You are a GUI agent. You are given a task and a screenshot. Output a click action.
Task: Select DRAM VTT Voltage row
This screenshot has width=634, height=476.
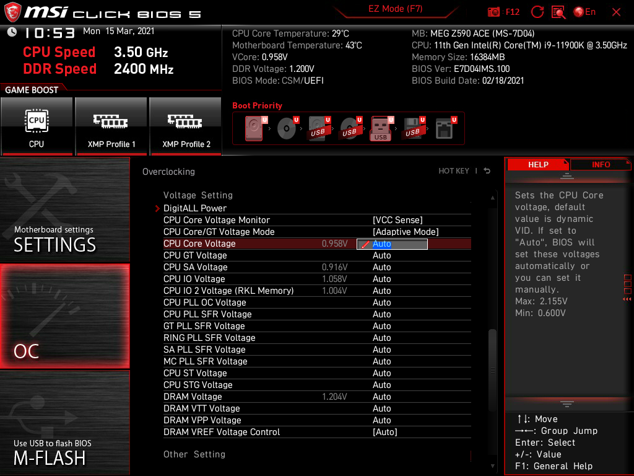(x=317, y=408)
